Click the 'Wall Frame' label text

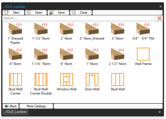143,64
